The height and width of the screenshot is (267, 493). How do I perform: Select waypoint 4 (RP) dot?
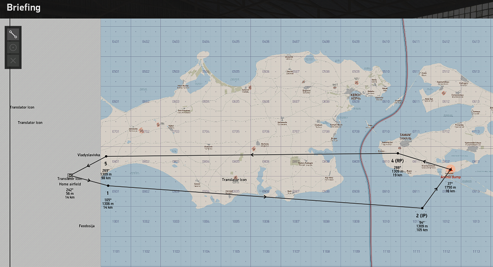[398, 153]
